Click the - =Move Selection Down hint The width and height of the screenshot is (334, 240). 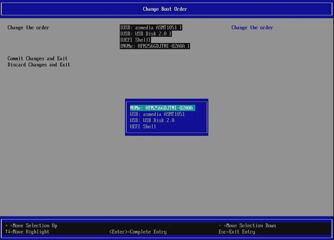247,225
